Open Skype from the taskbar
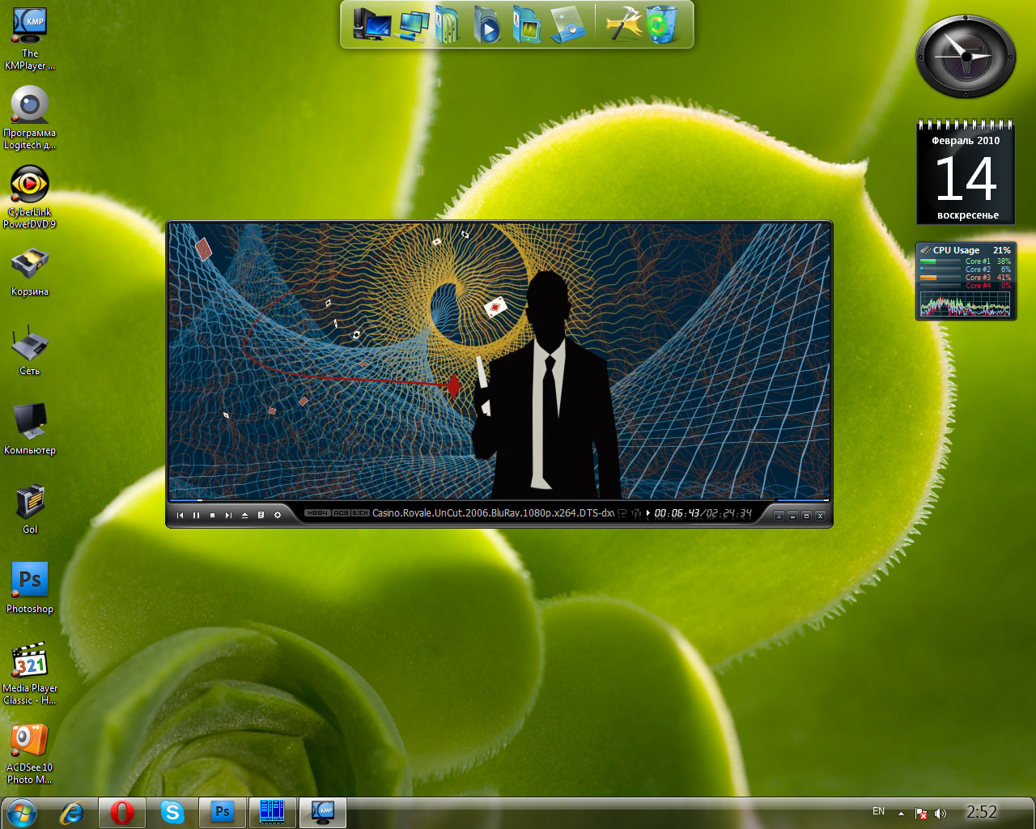The height and width of the screenshot is (829, 1036). click(x=172, y=812)
